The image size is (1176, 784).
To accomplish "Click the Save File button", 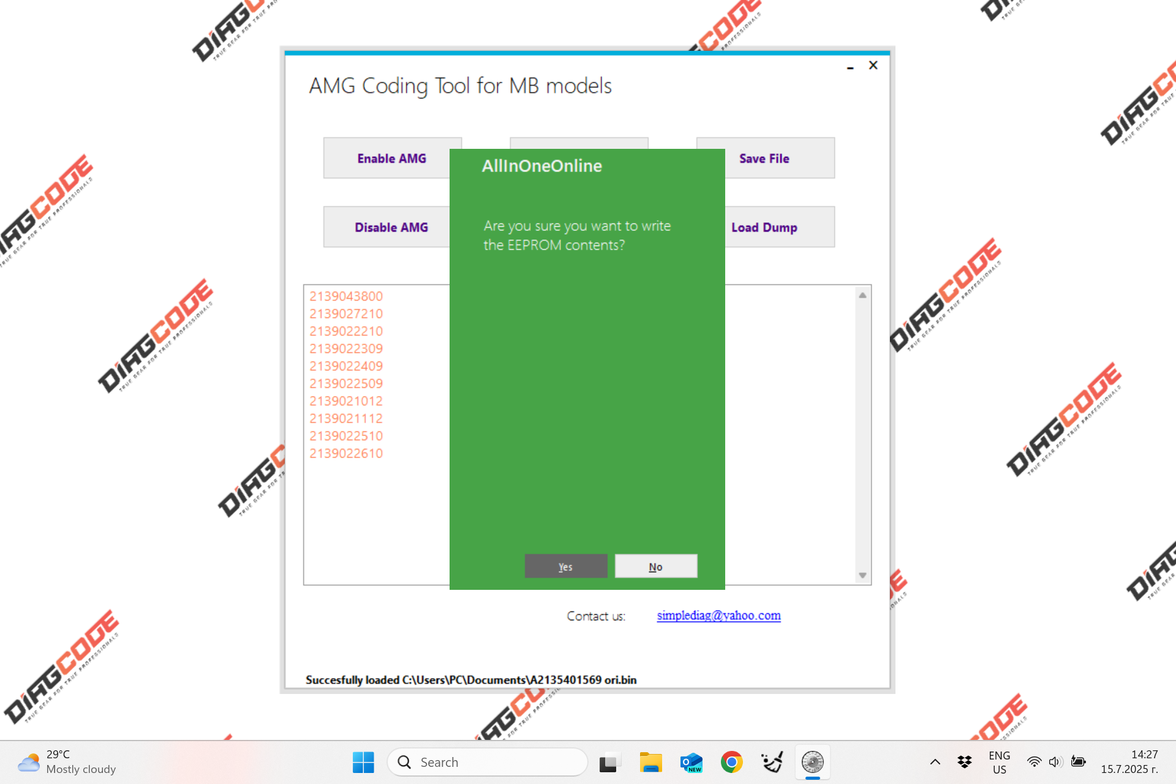I will (779, 158).
